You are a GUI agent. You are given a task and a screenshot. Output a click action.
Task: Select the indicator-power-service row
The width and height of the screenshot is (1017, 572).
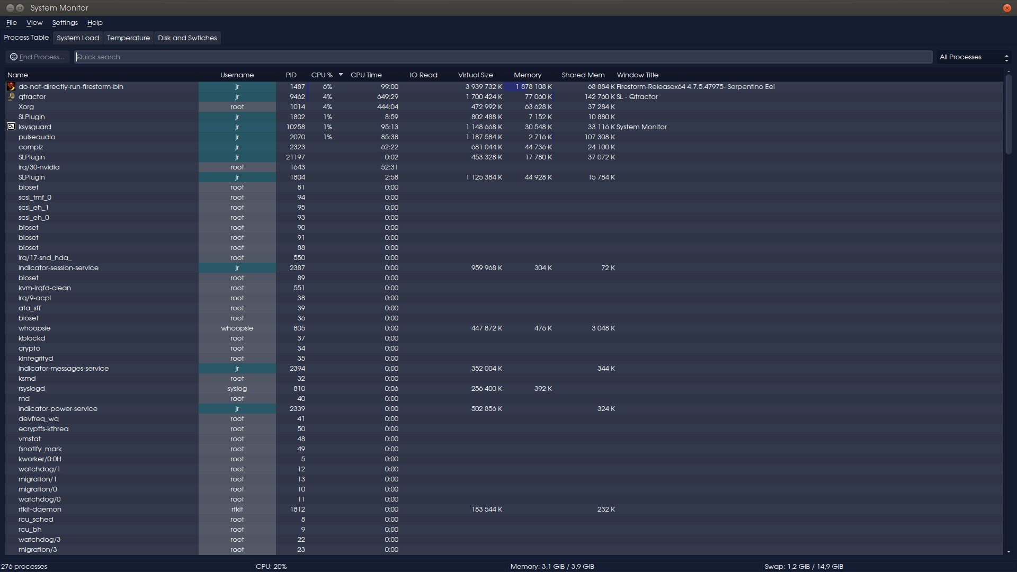click(x=504, y=408)
